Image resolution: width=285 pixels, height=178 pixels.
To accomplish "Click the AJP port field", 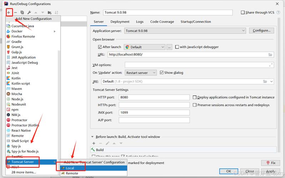I will tap(154, 120).
